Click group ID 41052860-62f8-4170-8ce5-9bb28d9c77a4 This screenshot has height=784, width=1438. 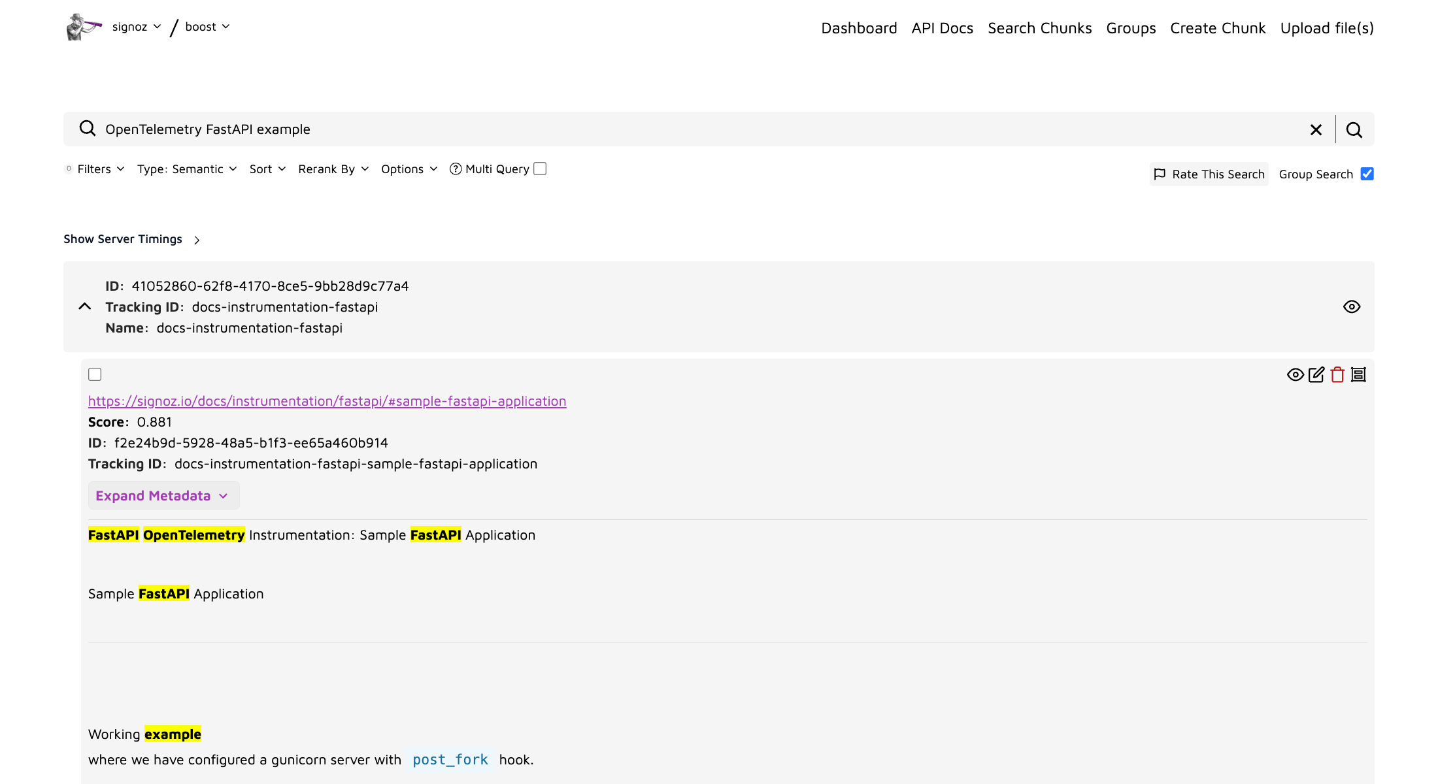click(270, 286)
